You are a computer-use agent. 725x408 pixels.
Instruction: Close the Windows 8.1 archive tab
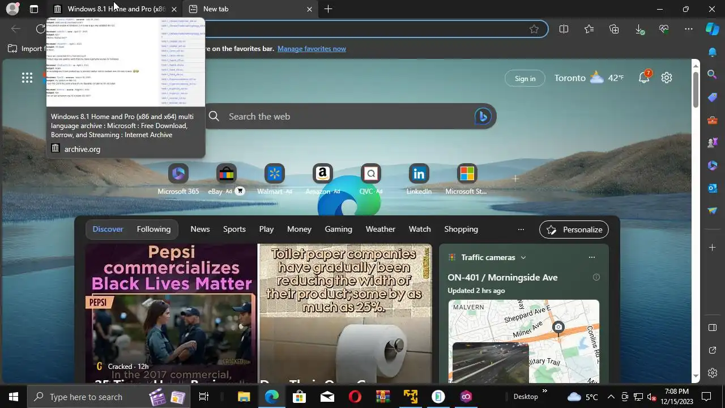point(174,9)
